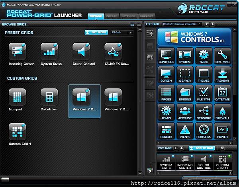
Task: Select the System Stats preset grid
Action: click(x=49, y=52)
